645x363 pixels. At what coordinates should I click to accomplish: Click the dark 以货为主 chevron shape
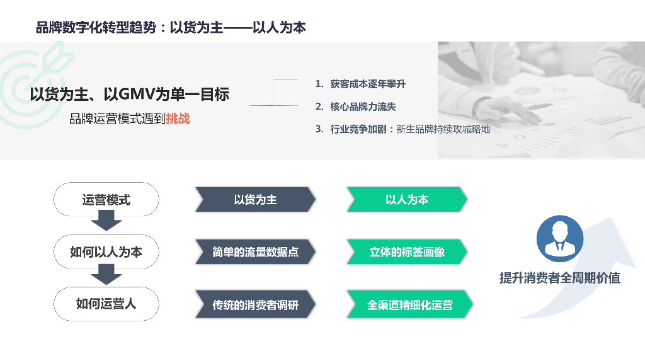tap(255, 200)
